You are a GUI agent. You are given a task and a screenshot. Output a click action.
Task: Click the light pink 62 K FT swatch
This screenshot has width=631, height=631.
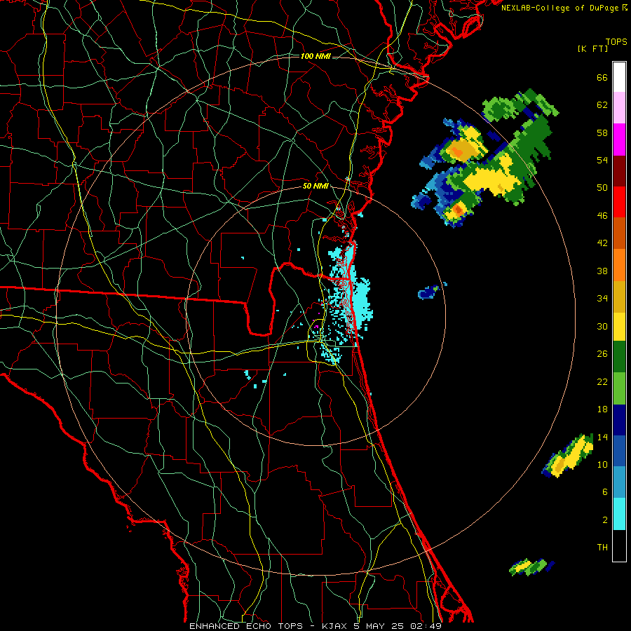pyautogui.click(x=619, y=108)
